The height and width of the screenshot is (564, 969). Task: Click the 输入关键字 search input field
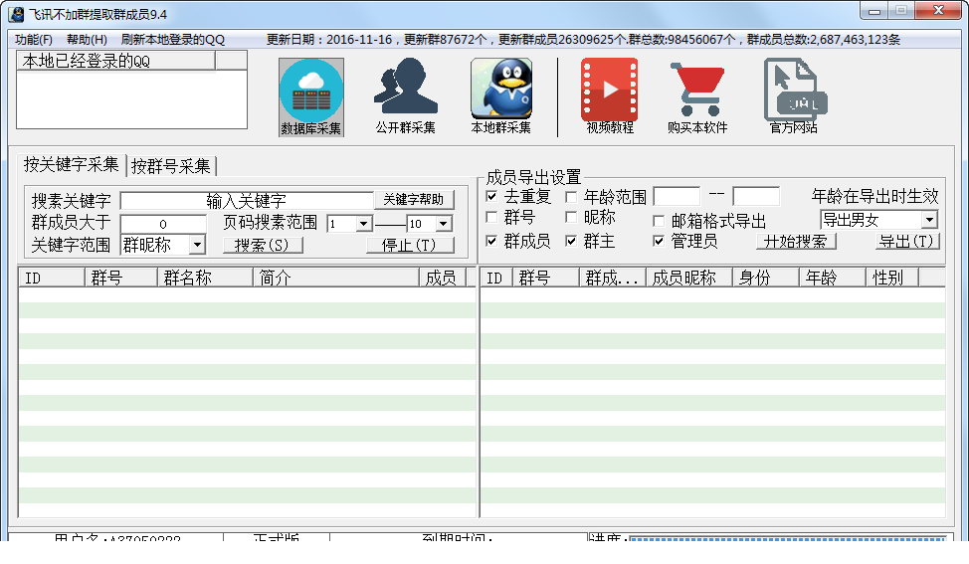247,200
